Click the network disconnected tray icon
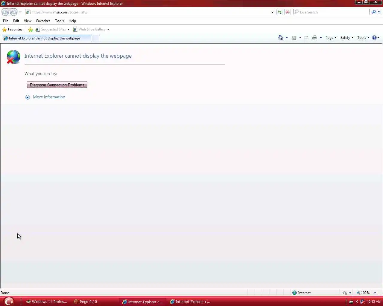Image resolution: width=383 pixels, height=306 pixels. (x=362, y=302)
